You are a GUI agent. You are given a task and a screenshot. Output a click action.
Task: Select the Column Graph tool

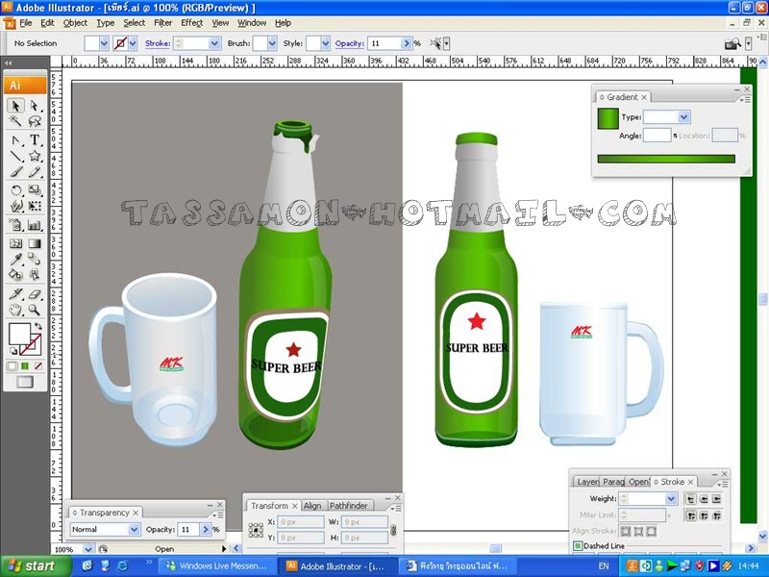35,225
